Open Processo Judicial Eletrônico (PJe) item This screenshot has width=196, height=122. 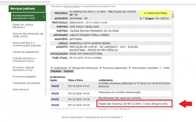23,69
